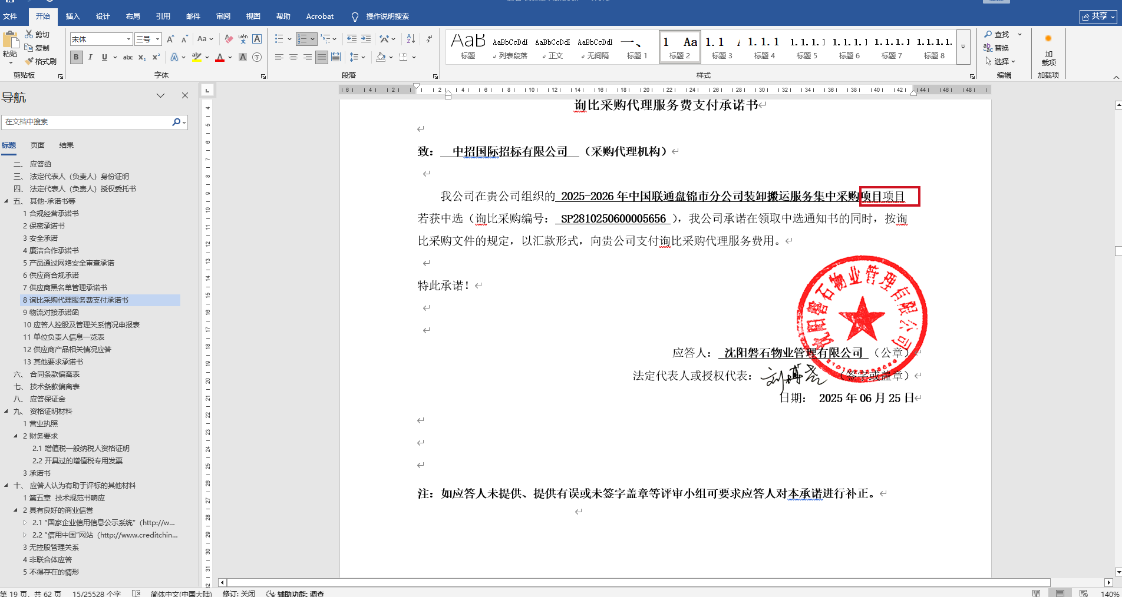The height and width of the screenshot is (597, 1122).
Task: Click the search magnifier in navigation box
Action: point(176,122)
